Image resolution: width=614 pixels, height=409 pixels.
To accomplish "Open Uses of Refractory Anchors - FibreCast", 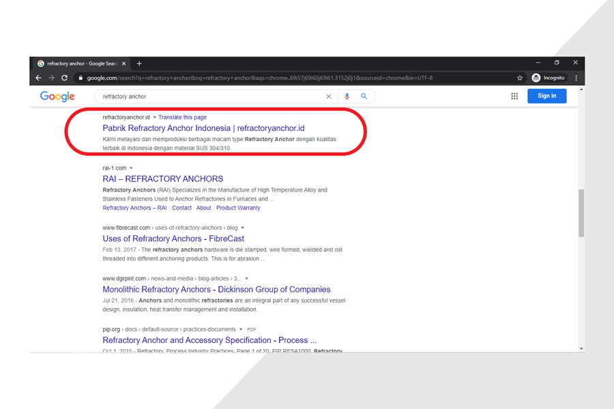I will [x=173, y=239].
